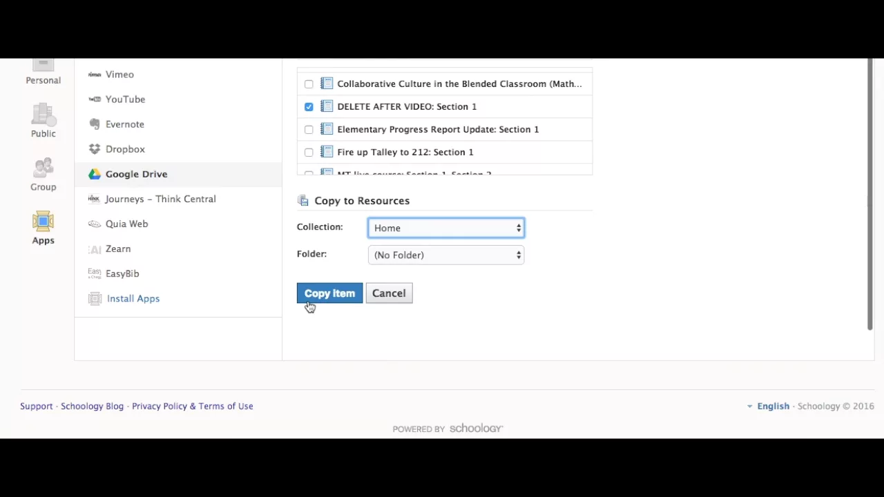The width and height of the screenshot is (884, 497).
Task: Open YouTube in the apps list
Action: click(125, 99)
